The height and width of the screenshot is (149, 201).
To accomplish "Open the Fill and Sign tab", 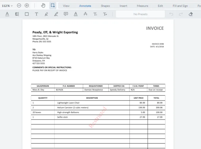I will [180, 6].
